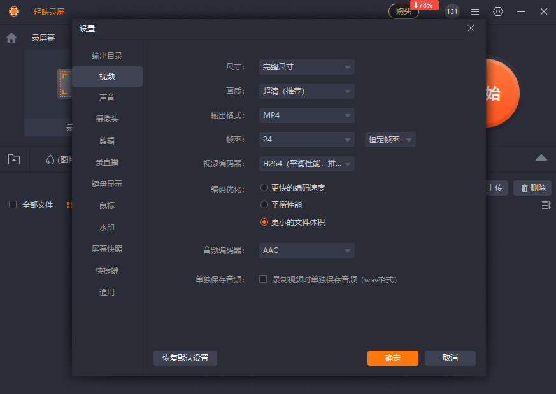Click the list sort icon at right edge
The height and width of the screenshot is (394, 556).
point(546,205)
